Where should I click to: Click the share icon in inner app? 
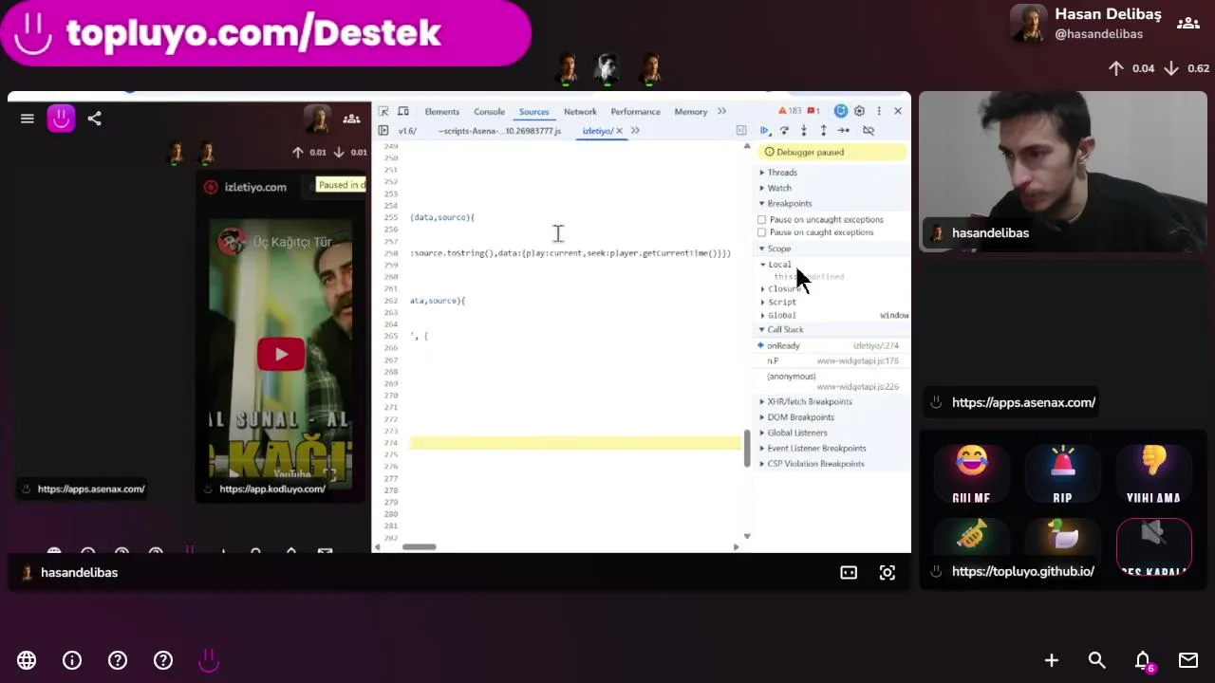(94, 119)
